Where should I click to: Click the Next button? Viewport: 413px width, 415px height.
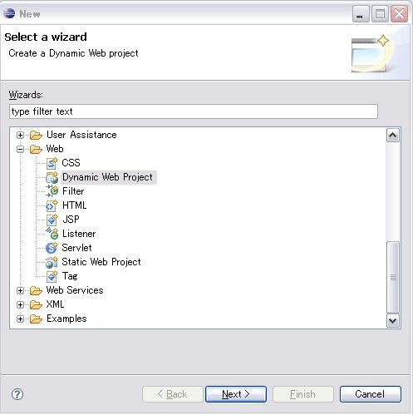coord(236,394)
